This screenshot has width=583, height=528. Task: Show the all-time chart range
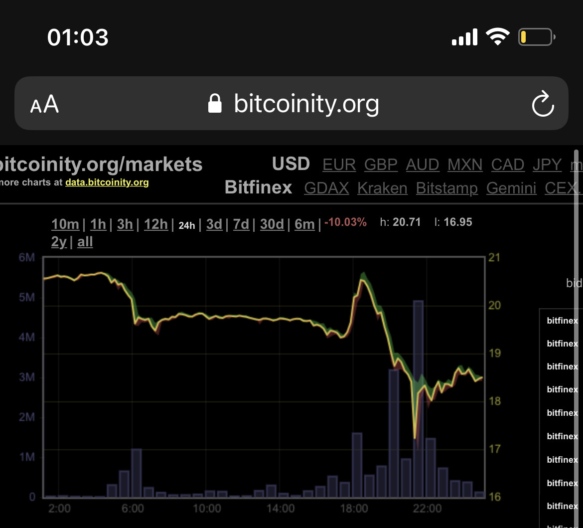click(x=85, y=242)
